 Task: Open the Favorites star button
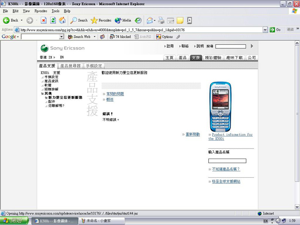coord(101,20)
